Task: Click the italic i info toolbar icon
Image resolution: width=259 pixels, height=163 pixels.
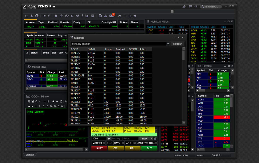Action: tap(82, 16)
